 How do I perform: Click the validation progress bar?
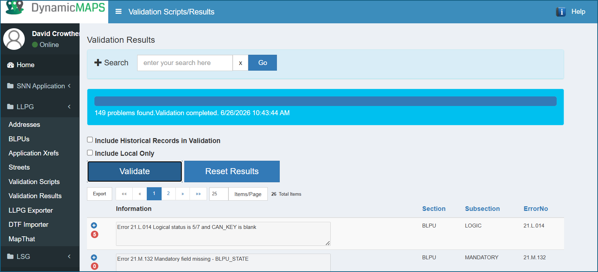tap(325, 101)
